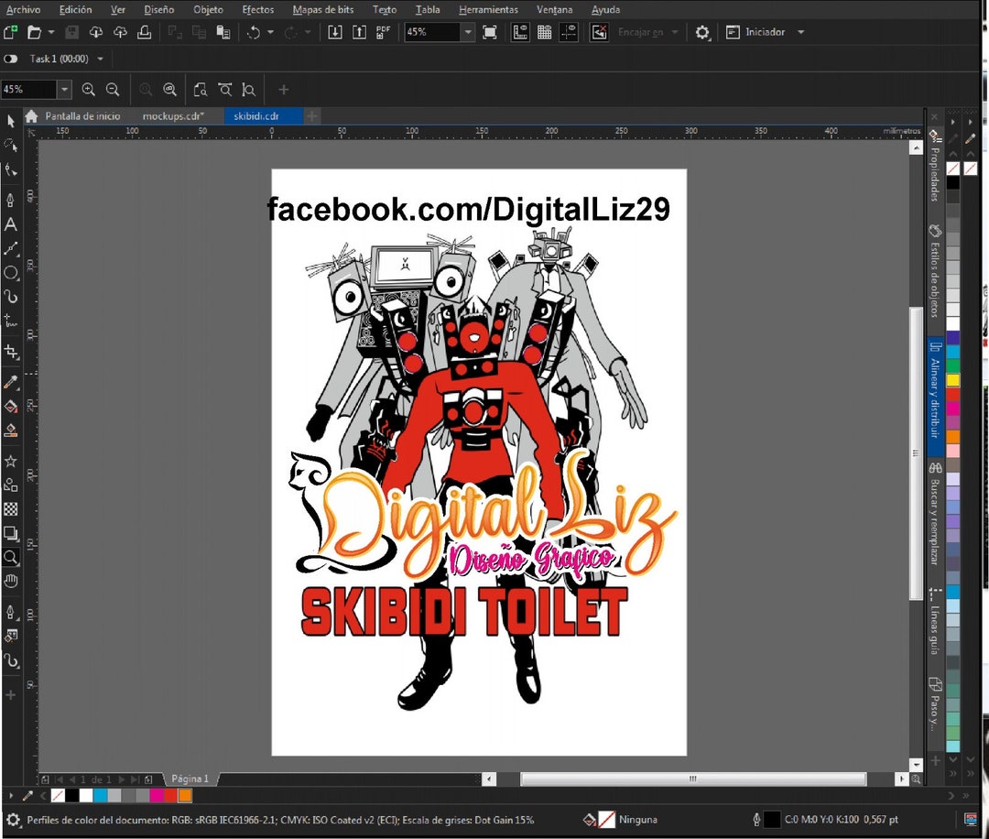
Task: Toggle the grid display on the toolbar
Action: point(546,31)
